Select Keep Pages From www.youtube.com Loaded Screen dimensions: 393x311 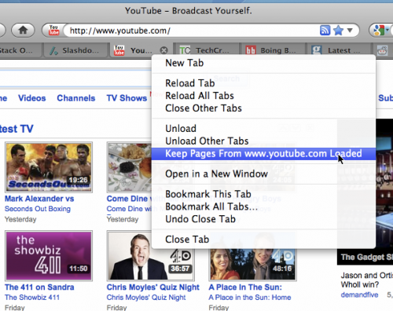coord(263,154)
